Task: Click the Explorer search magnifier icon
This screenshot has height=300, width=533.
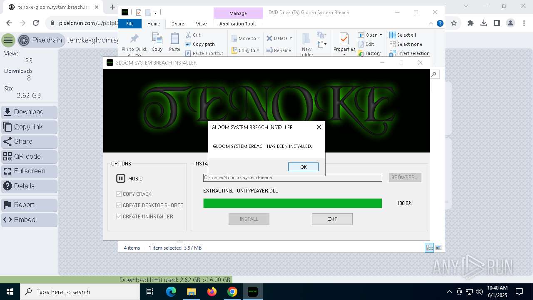Action: [x=434, y=75]
